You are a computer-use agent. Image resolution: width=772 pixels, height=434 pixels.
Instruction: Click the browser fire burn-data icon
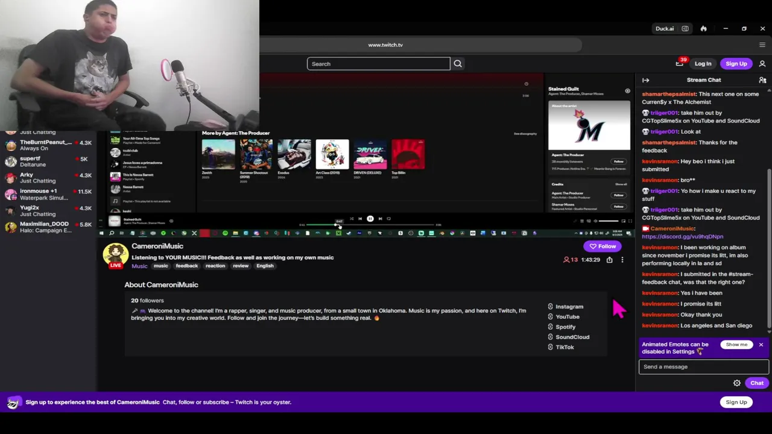[703, 29]
